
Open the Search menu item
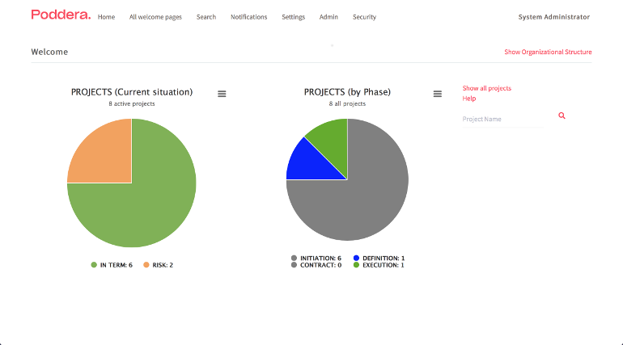(x=206, y=17)
